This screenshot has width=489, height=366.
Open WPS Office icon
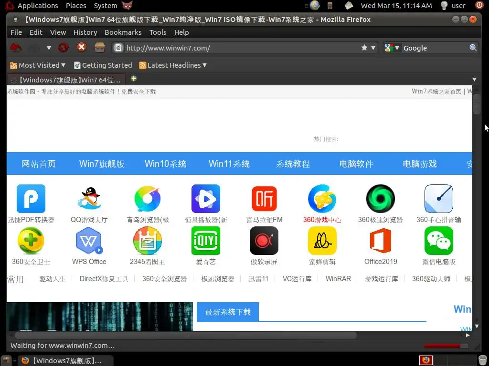click(x=89, y=241)
